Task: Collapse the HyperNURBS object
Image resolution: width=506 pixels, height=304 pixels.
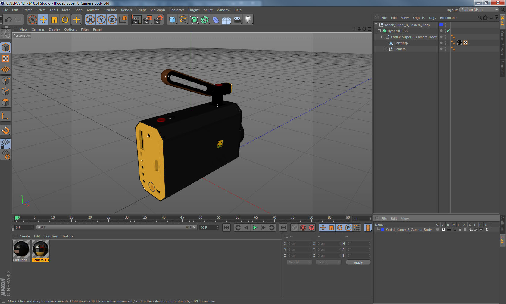Action: click(379, 31)
